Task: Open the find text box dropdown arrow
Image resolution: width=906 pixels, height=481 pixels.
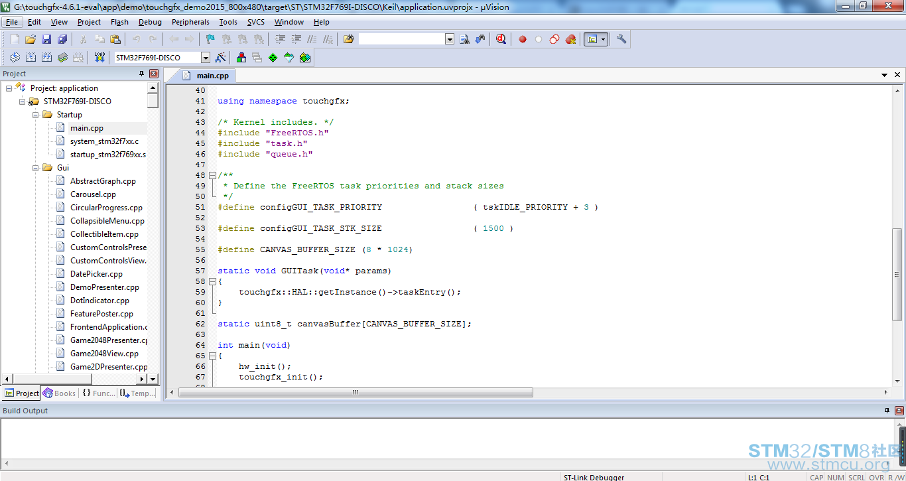Action: point(450,39)
